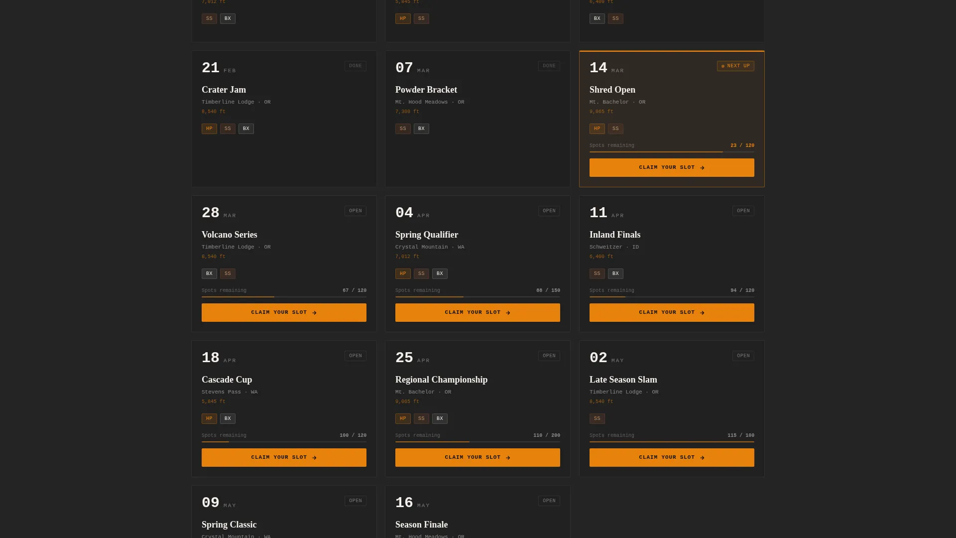Open the Regional Championship event title
This screenshot has height=538, width=956.
(x=442, y=380)
